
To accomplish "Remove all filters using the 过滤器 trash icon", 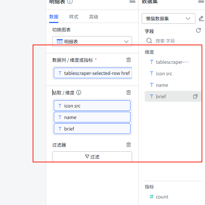I will coord(129,145).
